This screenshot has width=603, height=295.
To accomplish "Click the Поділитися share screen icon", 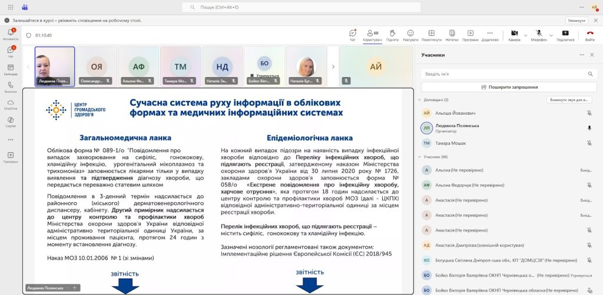I will pyautogui.click(x=565, y=35).
